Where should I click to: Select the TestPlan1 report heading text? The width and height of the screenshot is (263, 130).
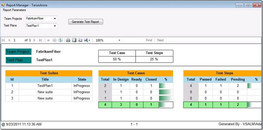44,60
